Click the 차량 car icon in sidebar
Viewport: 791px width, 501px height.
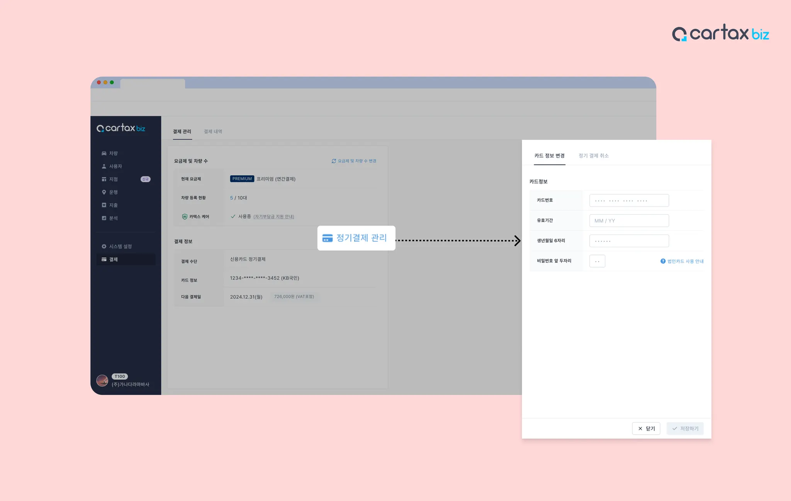tap(104, 153)
